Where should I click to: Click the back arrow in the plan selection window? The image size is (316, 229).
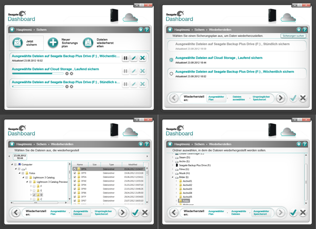coord(174,98)
